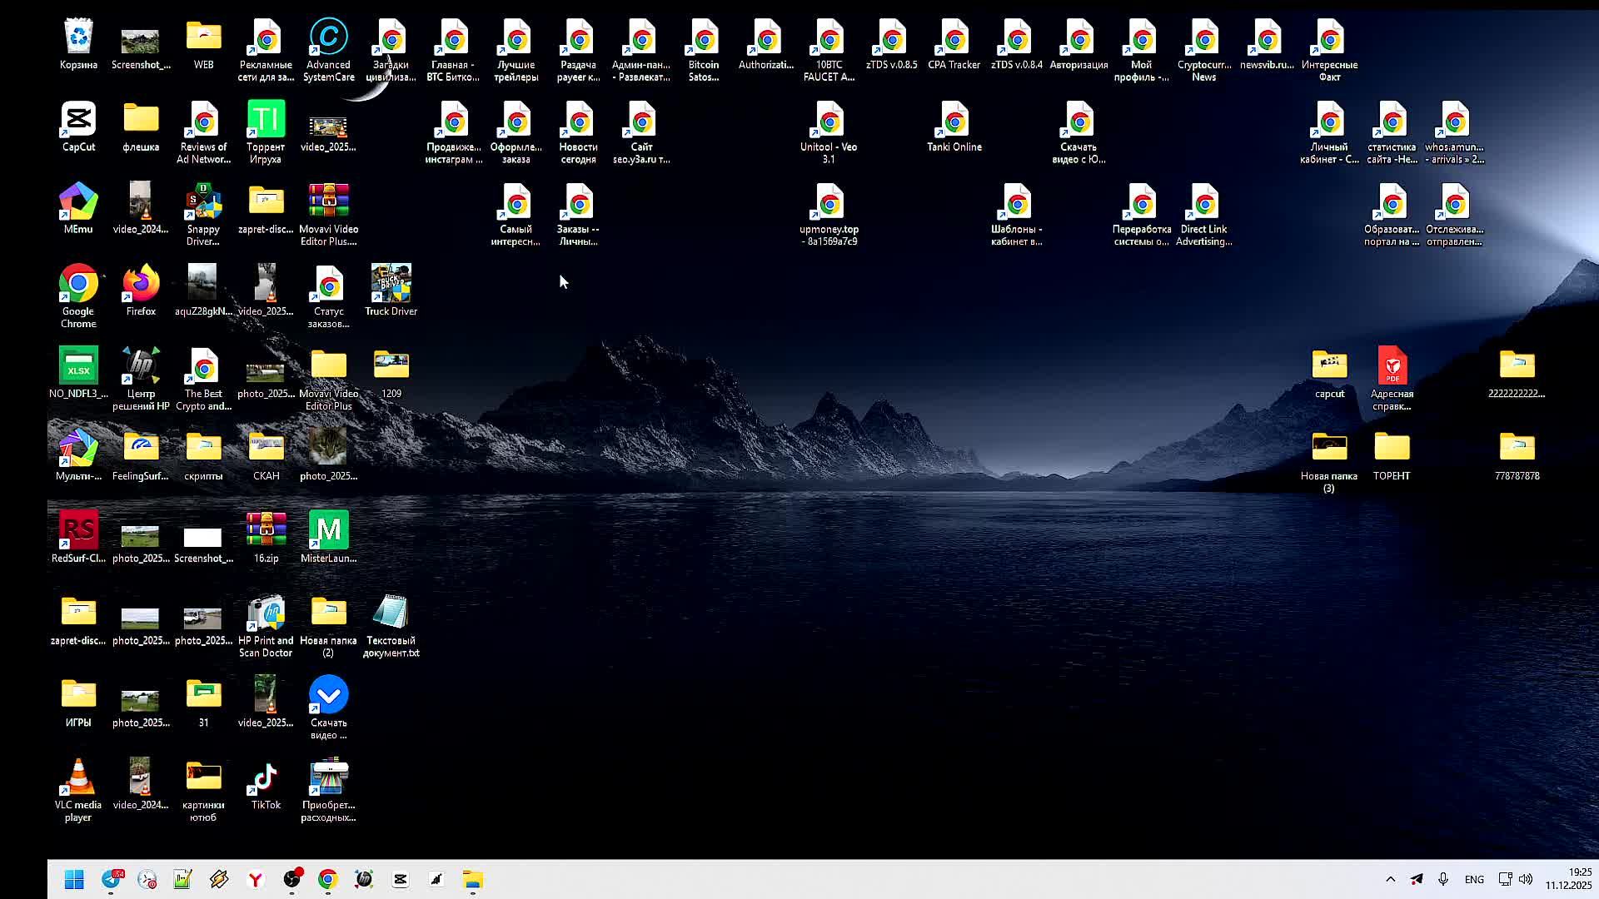The width and height of the screenshot is (1599, 899).
Task: Expand the hidden system tray icons chevron
Action: pos(1390,880)
